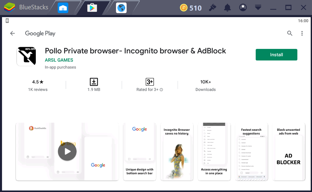Click the green Install button
Image resolution: width=312 pixels, height=192 pixels.
[x=276, y=55]
